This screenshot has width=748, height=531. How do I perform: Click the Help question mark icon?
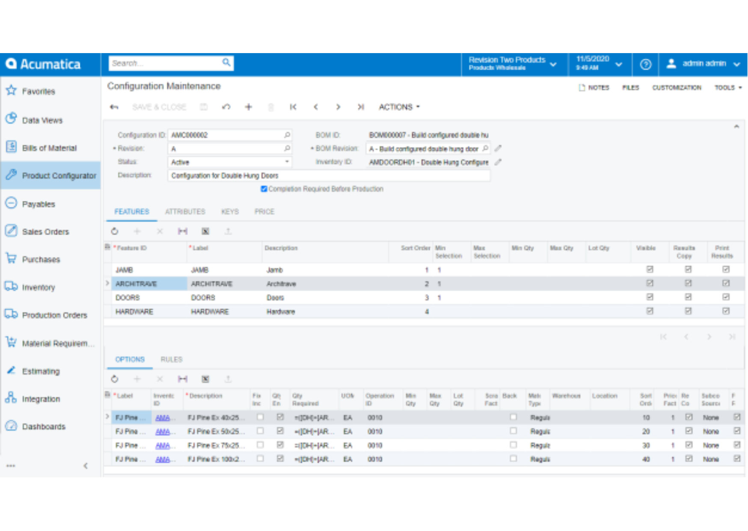[645, 64]
